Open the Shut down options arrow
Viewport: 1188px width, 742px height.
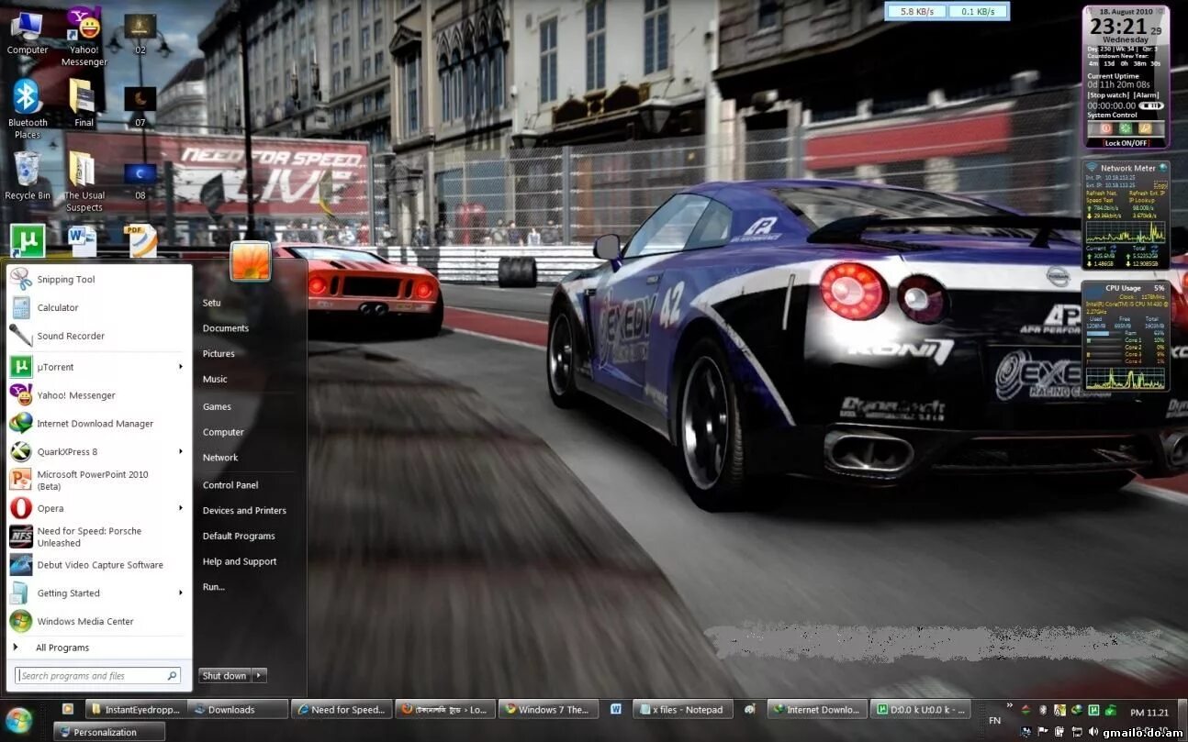pyautogui.click(x=260, y=675)
